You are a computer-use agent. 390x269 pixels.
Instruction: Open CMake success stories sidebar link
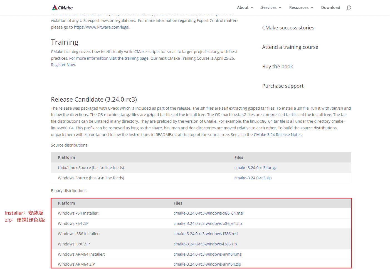[288, 28]
